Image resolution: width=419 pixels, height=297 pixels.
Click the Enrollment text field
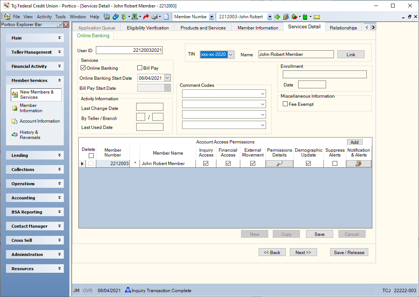tap(324, 75)
